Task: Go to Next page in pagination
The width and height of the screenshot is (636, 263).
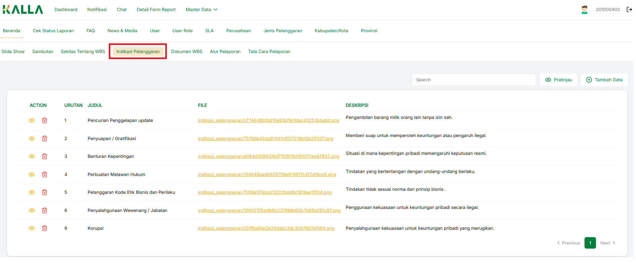Action: [607, 243]
